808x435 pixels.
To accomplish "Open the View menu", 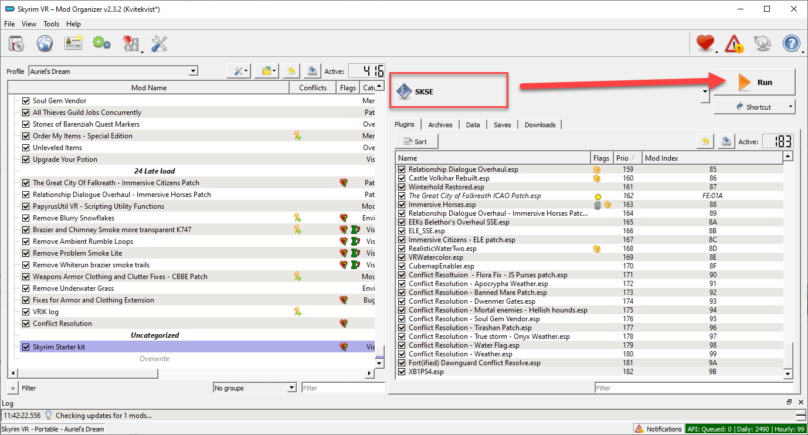I will pyautogui.click(x=29, y=24).
